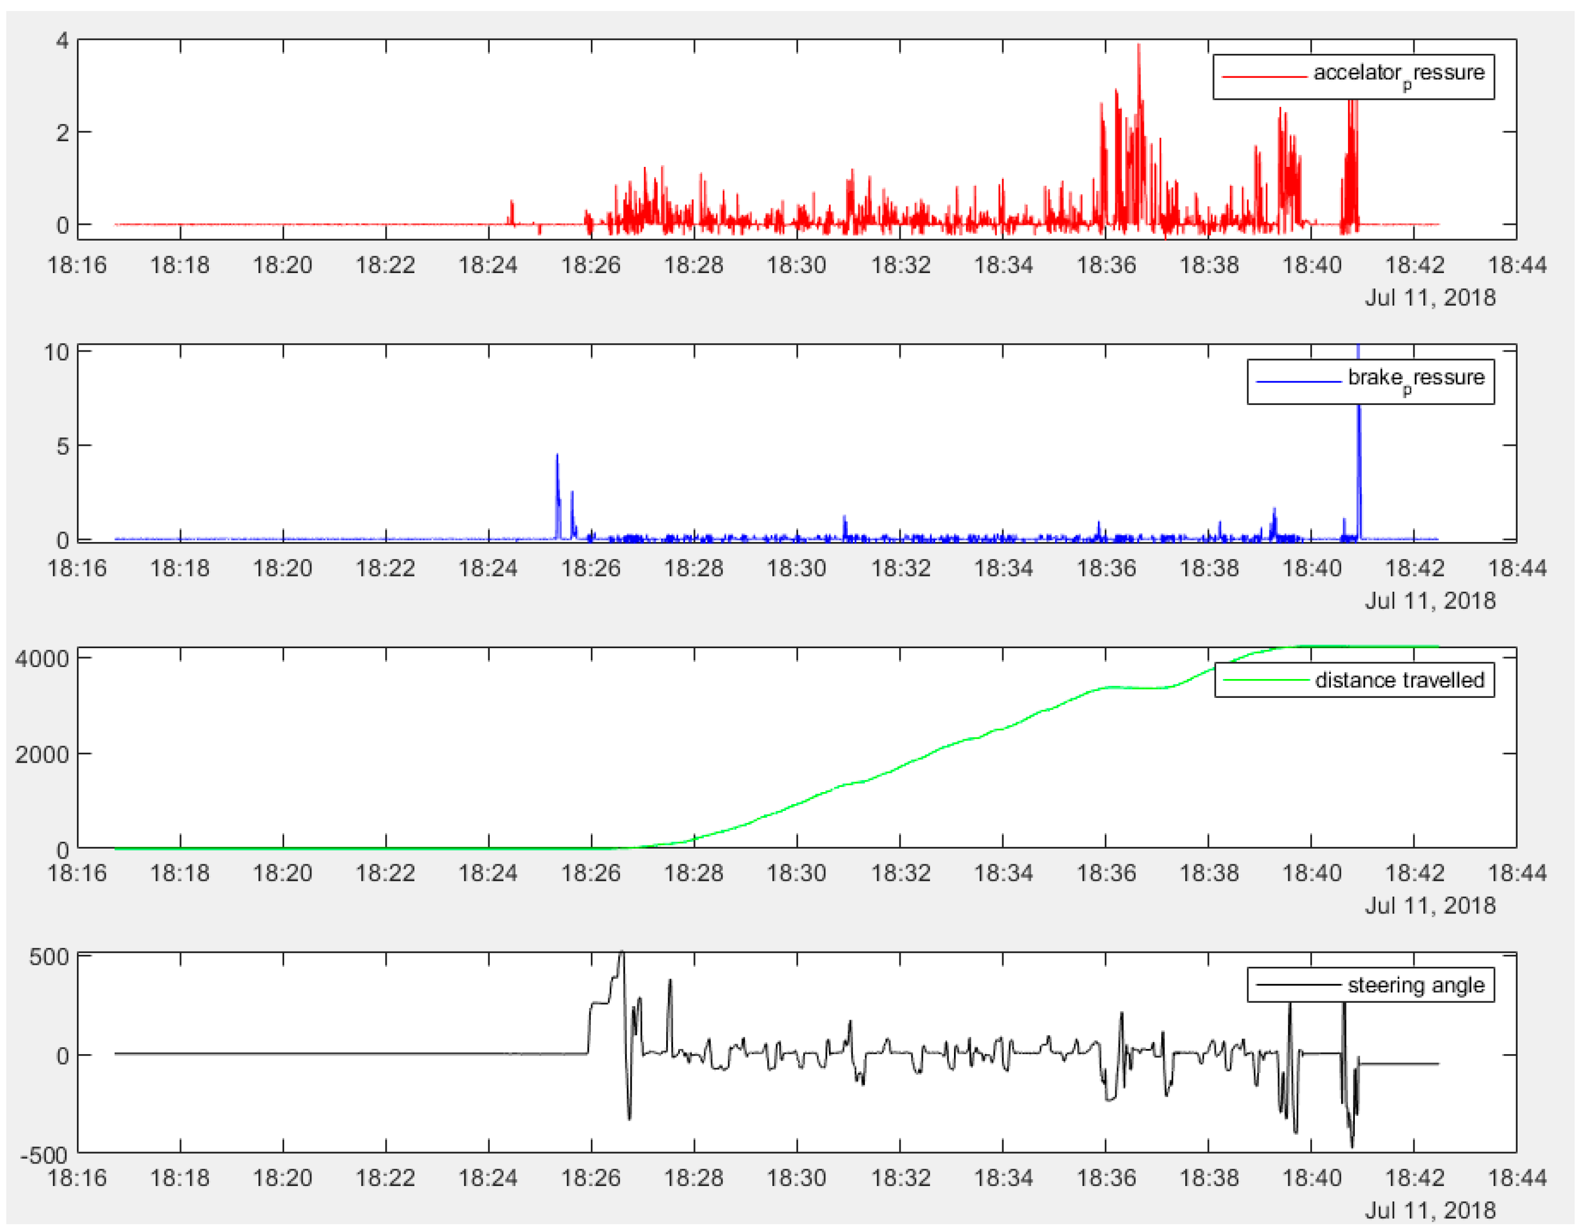Click the steering angle peak near 18:27
Screen dimensions: 1583x1231
click(622, 953)
